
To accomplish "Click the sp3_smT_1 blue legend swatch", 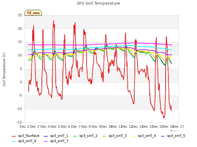I will pyautogui.click(x=46, y=136).
